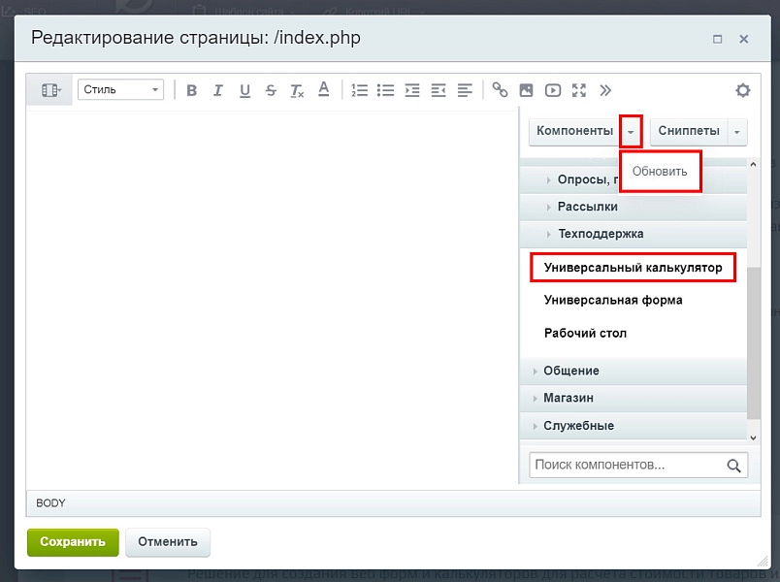Open editor settings gear
Screen dimensions: 780x582
tap(743, 90)
